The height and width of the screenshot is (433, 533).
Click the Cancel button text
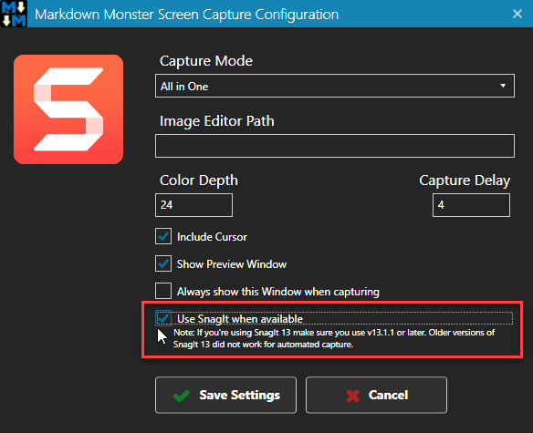point(388,395)
